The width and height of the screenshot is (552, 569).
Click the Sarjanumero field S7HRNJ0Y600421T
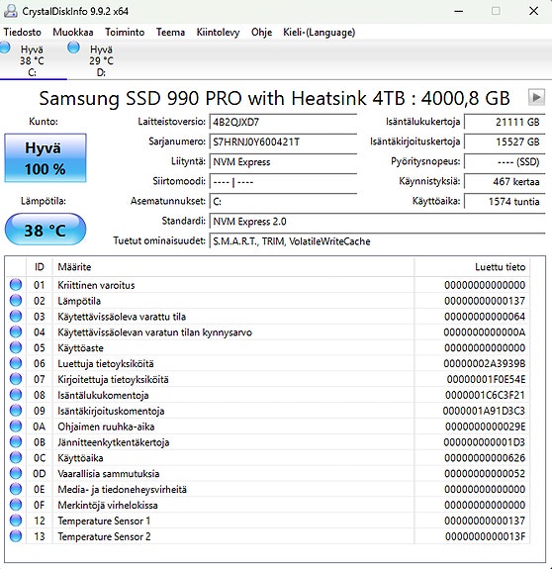pyautogui.click(x=283, y=142)
